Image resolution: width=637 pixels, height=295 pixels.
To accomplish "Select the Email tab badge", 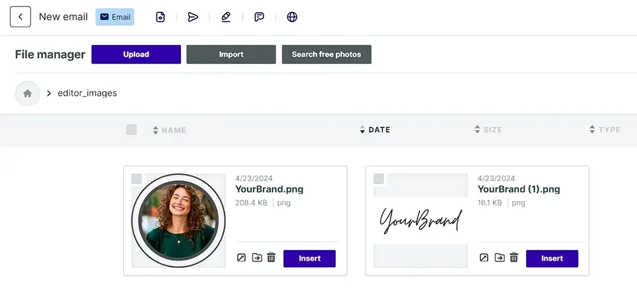I will (115, 17).
